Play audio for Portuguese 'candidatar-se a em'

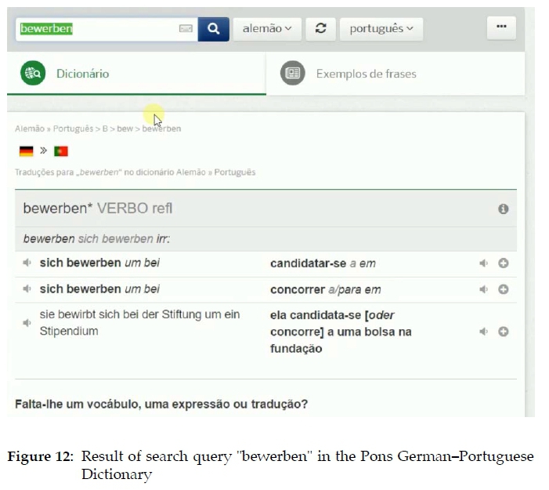[484, 263]
